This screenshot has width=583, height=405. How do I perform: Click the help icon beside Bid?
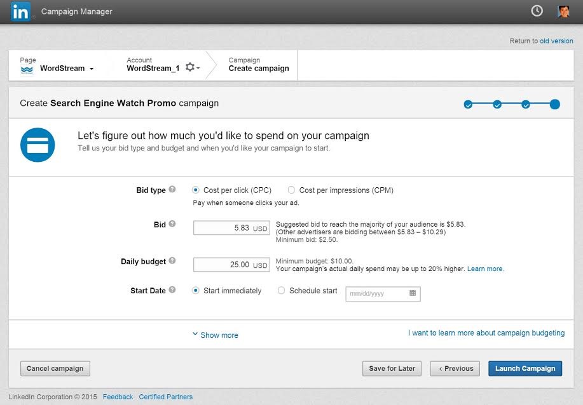point(172,224)
